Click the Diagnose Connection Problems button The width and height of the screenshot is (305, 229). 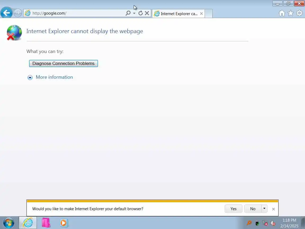coord(64,64)
